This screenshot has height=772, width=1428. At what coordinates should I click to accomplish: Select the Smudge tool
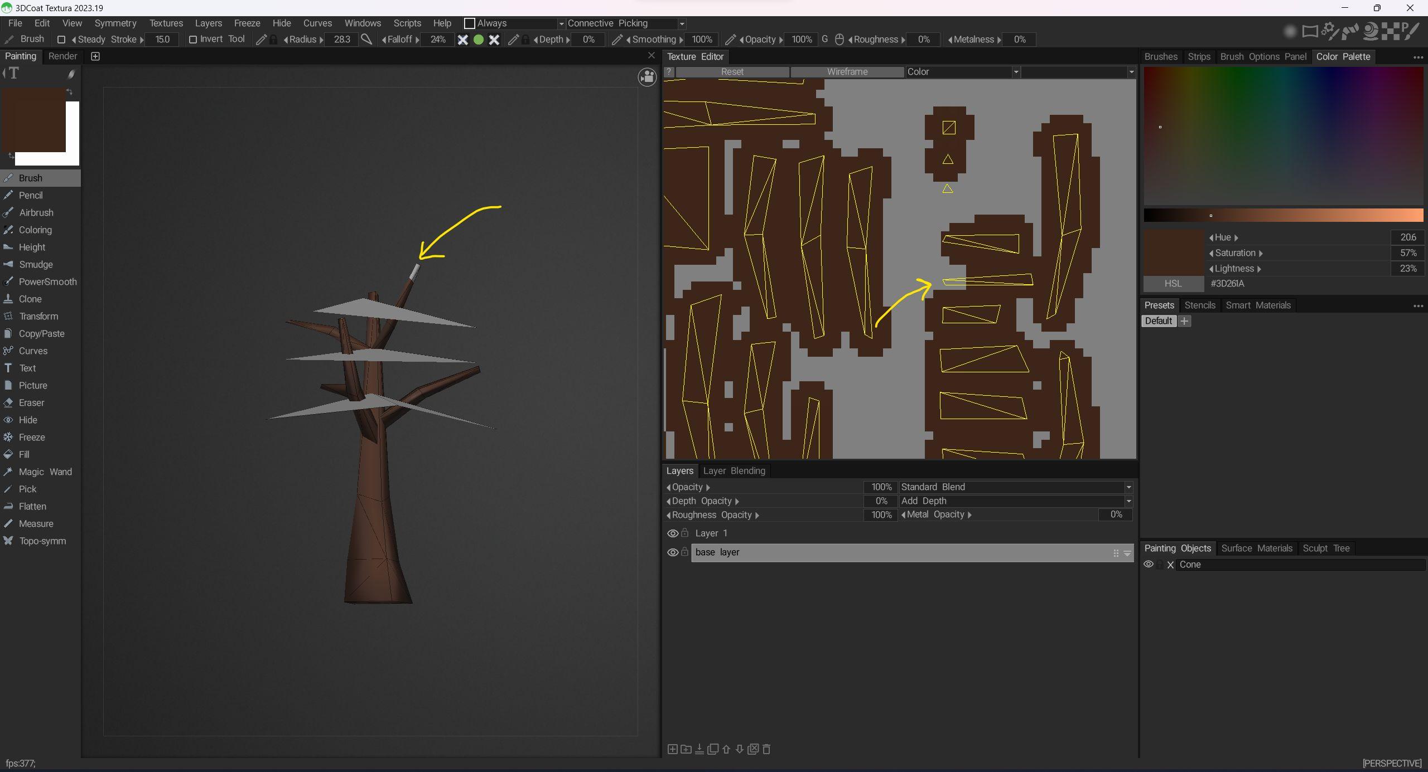coord(36,264)
